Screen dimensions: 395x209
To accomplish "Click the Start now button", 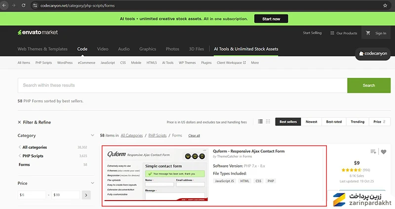I will click(271, 19).
